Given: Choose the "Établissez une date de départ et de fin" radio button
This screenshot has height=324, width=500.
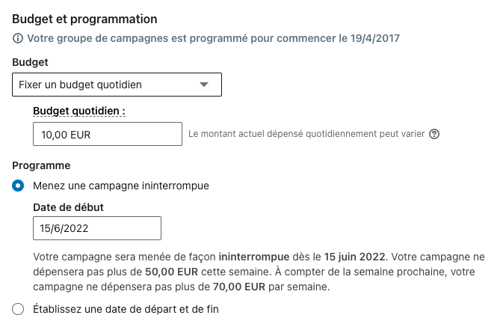Looking at the screenshot, I should (x=19, y=308).
